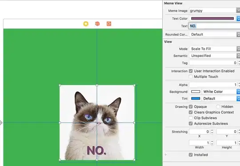Enable the Multiple Touch checkbox
The width and height of the screenshot is (240, 166).
(191, 77)
